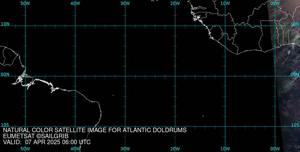Screen dimensions: 300x152
Task: Select the 00N equator label on the right edge
Action: click(x=295, y=74)
